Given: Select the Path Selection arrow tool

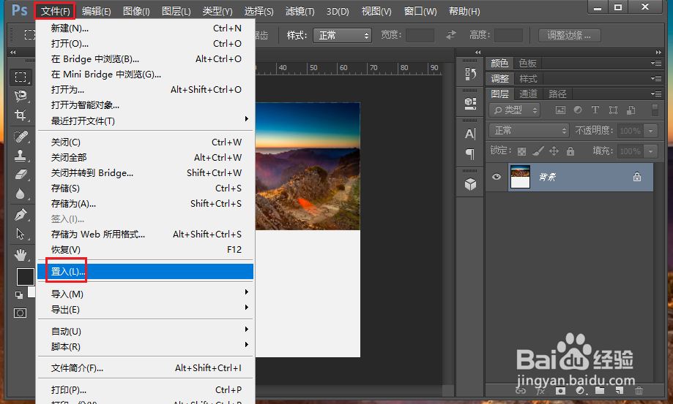Looking at the screenshot, I should [21, 234].
